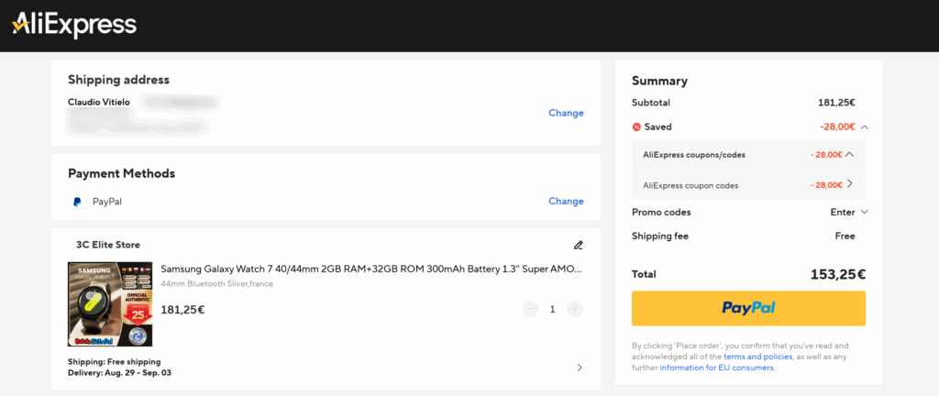939x396 pixels.
Task: Click the Subtotal value 181,25€ in Summary
Action: [836, 103]
